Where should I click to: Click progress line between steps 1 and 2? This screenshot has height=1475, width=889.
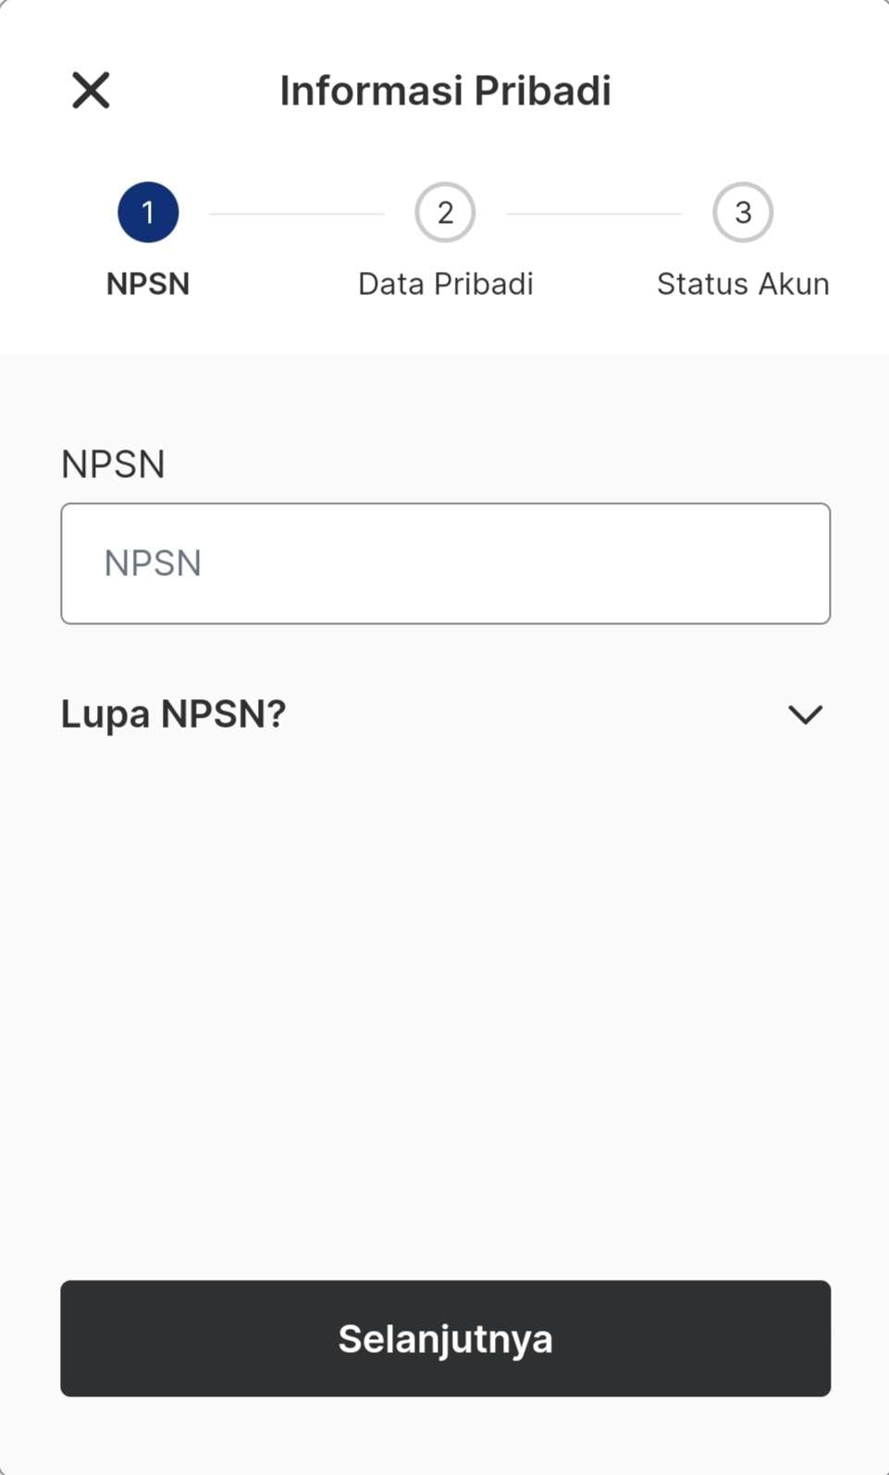[x=297, y=214]
